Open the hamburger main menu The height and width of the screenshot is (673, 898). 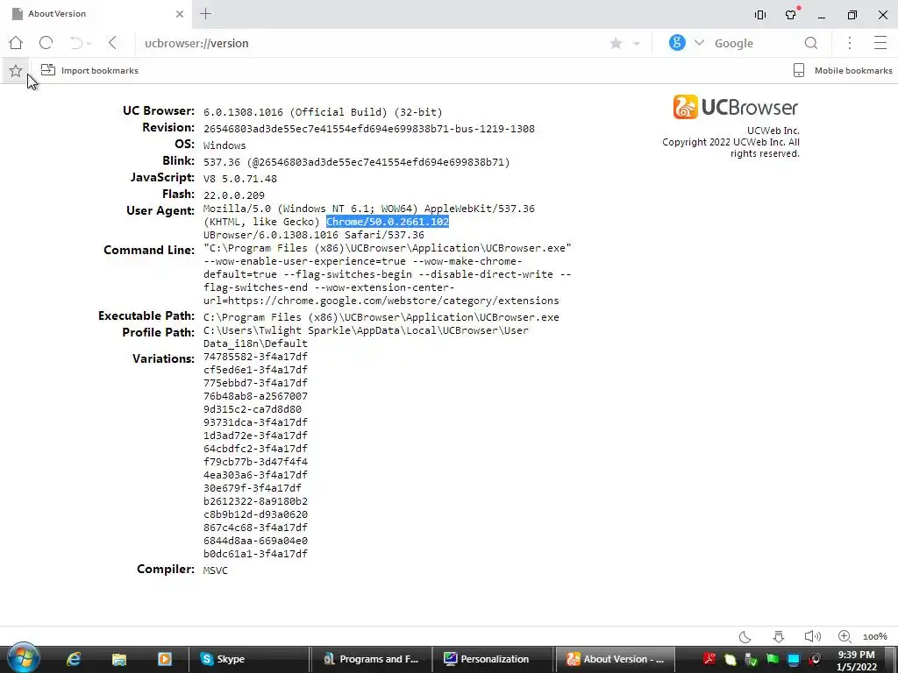(880, 43)
